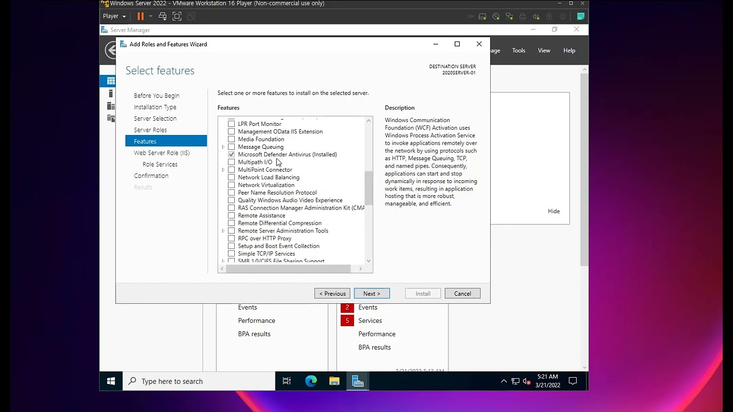Image resolution: width=733 pixels, height=412 pixels.
Task: Open the VMware hard disk device icon
Action: 483,17
